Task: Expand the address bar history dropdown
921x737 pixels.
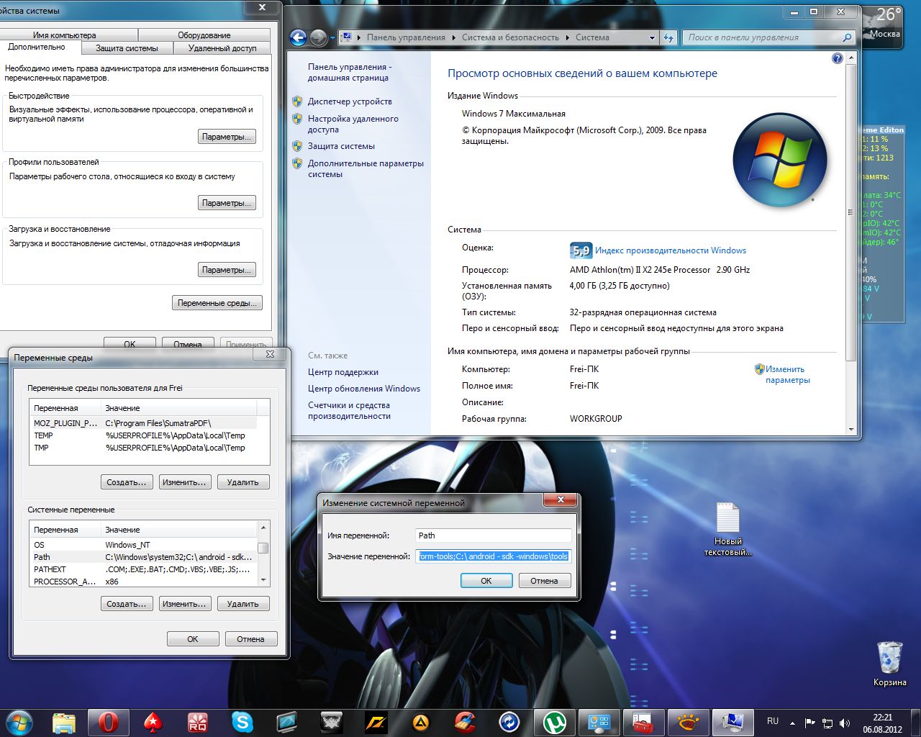Action: pyautogui.click(x=652, y=37)
